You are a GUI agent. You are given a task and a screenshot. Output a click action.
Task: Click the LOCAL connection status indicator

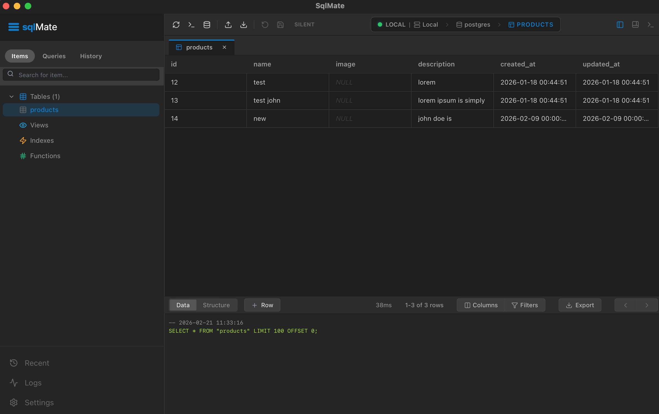pyautogui.click(x=392, y=25)
